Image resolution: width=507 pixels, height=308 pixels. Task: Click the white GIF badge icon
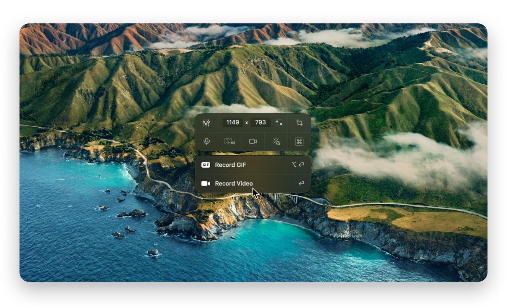click(x=205, y=165)
